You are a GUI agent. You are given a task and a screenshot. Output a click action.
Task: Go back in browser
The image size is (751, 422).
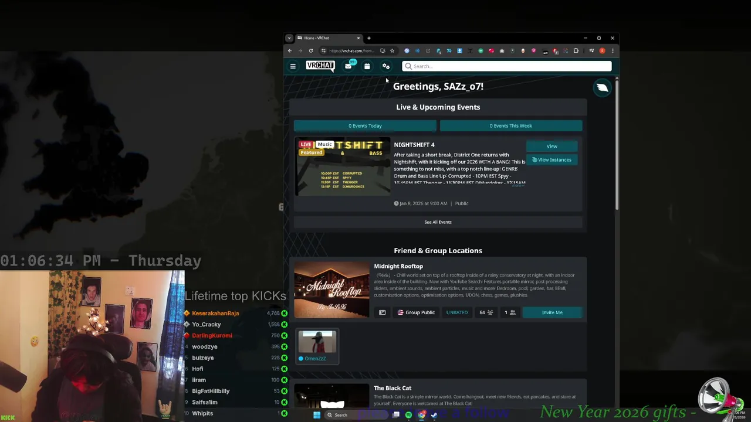[290, 51]
